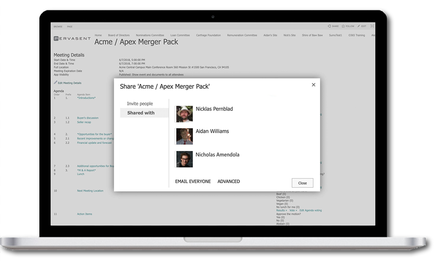Open Nick's Site link
The height and width of the screenshot is (280, 434).
click(289, 36)
